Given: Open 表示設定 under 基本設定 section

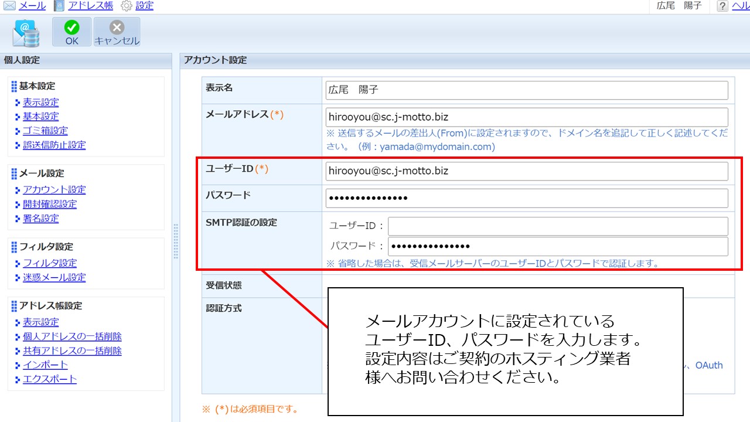Looking at the screenshot, I should click(41, 103).
